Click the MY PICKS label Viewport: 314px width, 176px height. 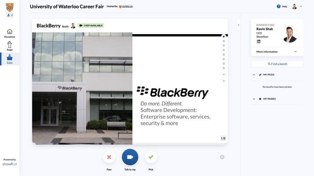pos(269,75)
